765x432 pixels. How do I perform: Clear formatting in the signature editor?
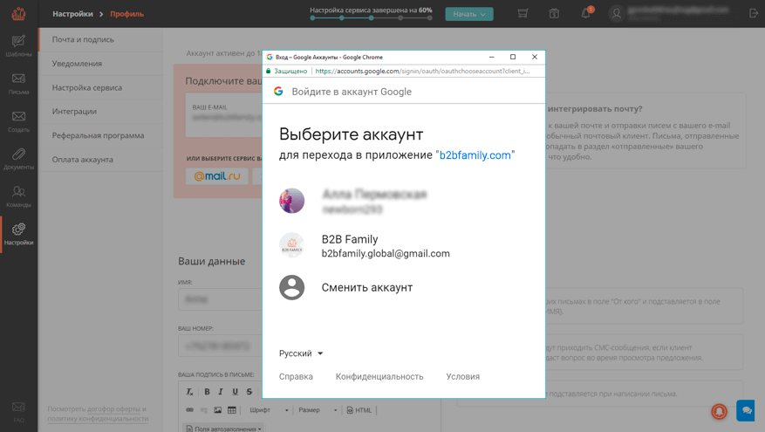pos(190,392)
